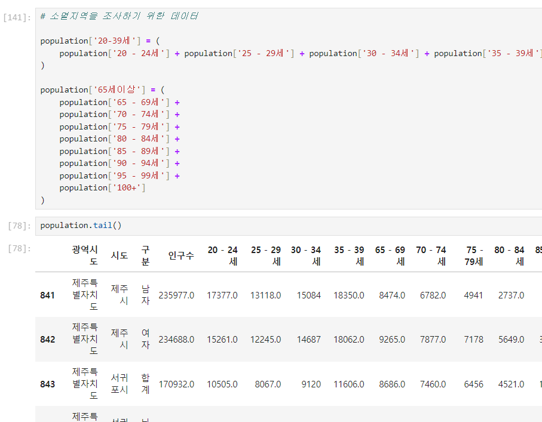Image resolution: width=542 pixels, height=422 pixels.
Task: Click the Korean comment line in cell 141
Action: click(120, 16)
